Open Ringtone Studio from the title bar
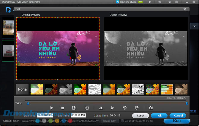The image size is (199, 126). (129, 2)
